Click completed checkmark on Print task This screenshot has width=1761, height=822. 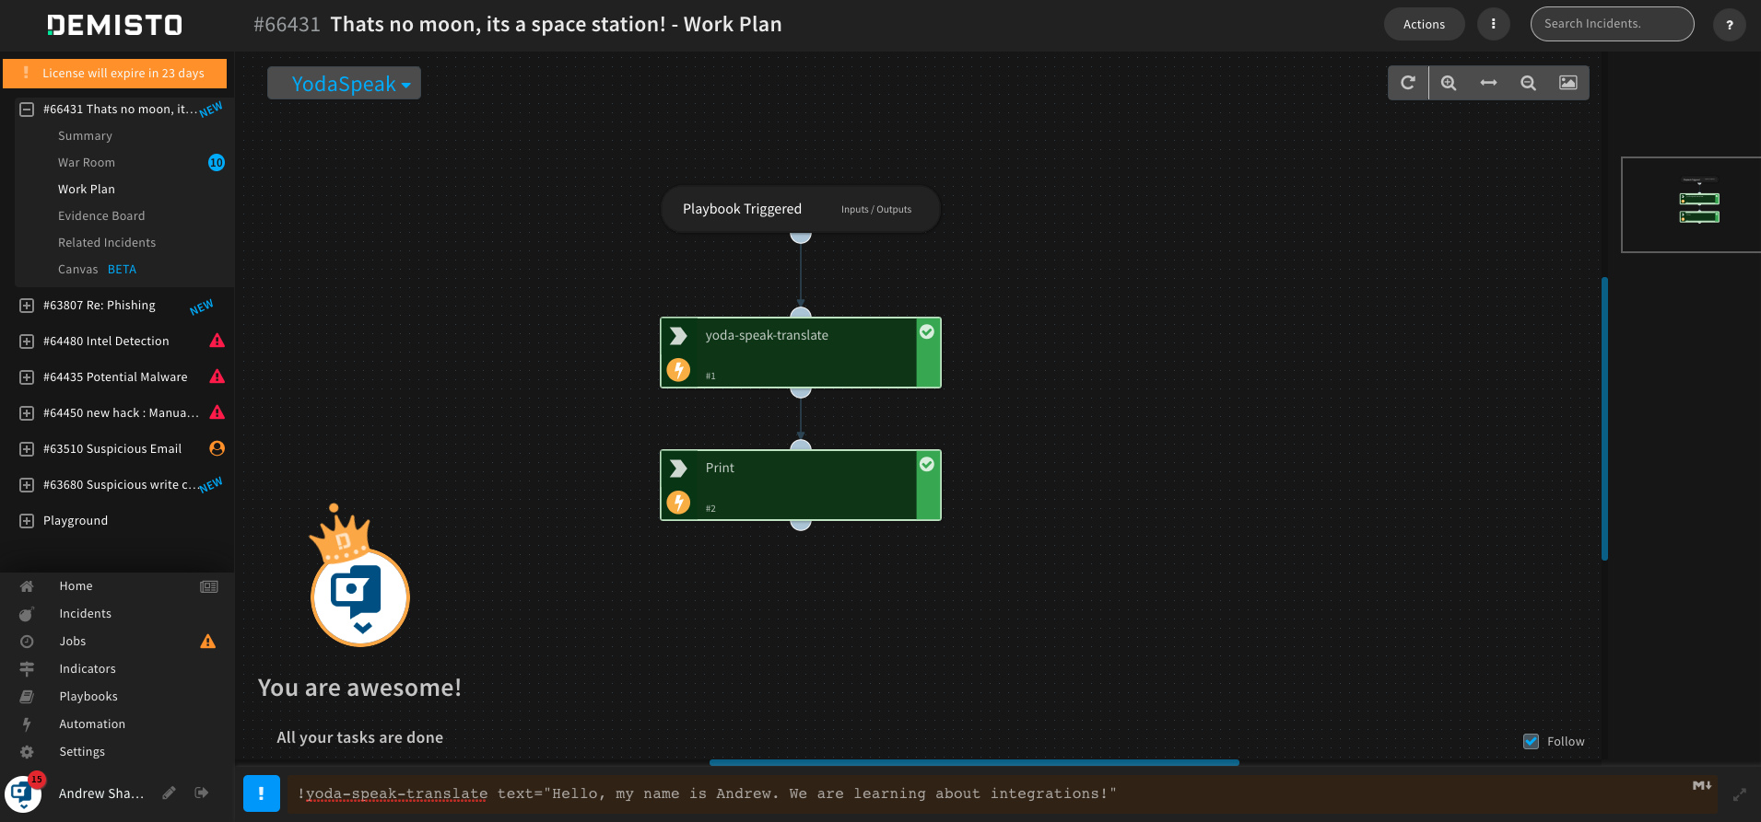click(x=927, y=464)
